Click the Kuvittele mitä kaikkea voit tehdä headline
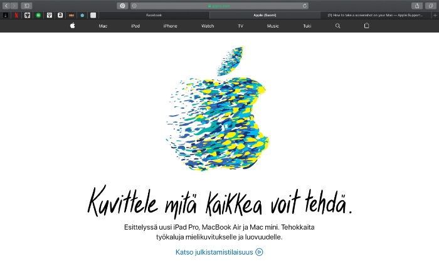 pyautogui.click(x=219, y=202)
